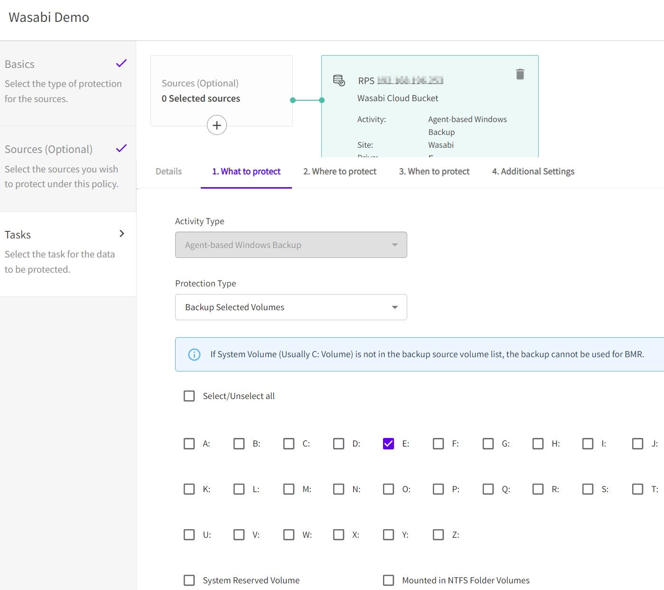Click the Basics step checkmark icon
This screenshot has width=664, height=590.
click(x=122, y=63)
